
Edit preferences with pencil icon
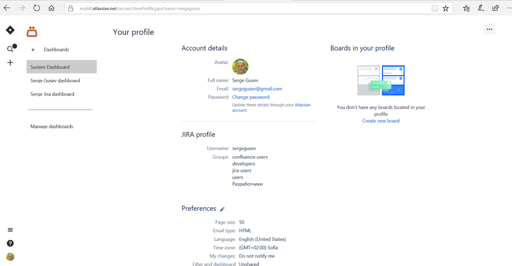pos(222,209)
